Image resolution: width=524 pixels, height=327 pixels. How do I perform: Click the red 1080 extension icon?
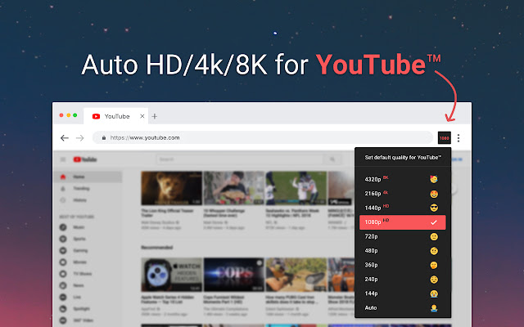click(x=445, y=138)
